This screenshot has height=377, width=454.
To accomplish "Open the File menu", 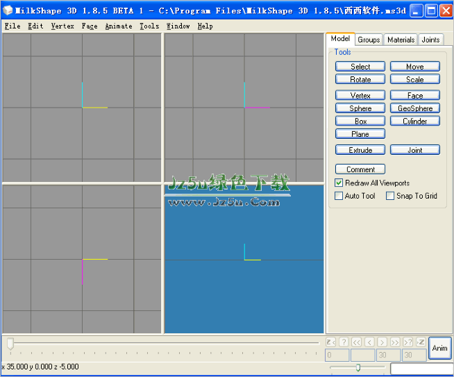I will pos(12,26).
